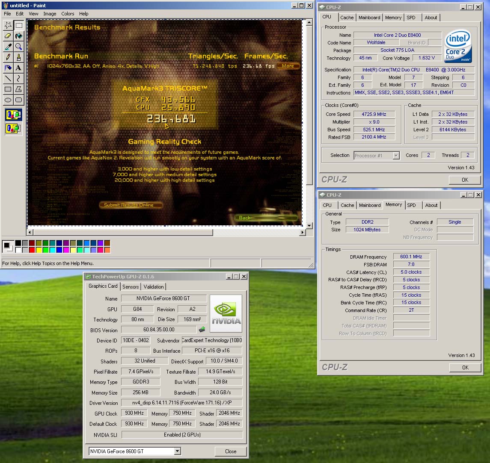Select the Free-Form Select tool in Paint
490x463 pixels.
[8, 25]
